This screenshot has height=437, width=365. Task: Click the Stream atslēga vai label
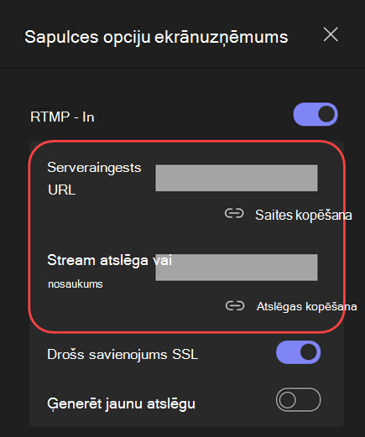(109, 260)
